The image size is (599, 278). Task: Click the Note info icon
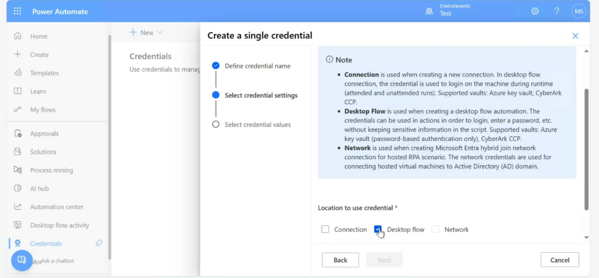329,60
